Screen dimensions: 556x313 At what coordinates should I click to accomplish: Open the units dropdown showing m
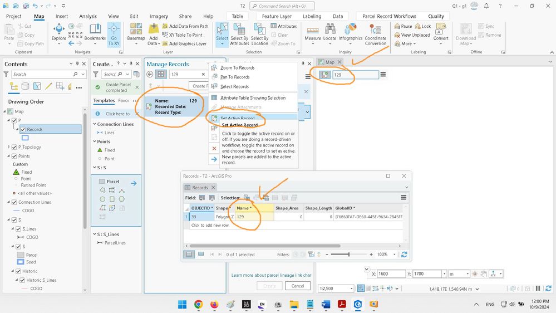pyautogui.click(x=468, y=273)
